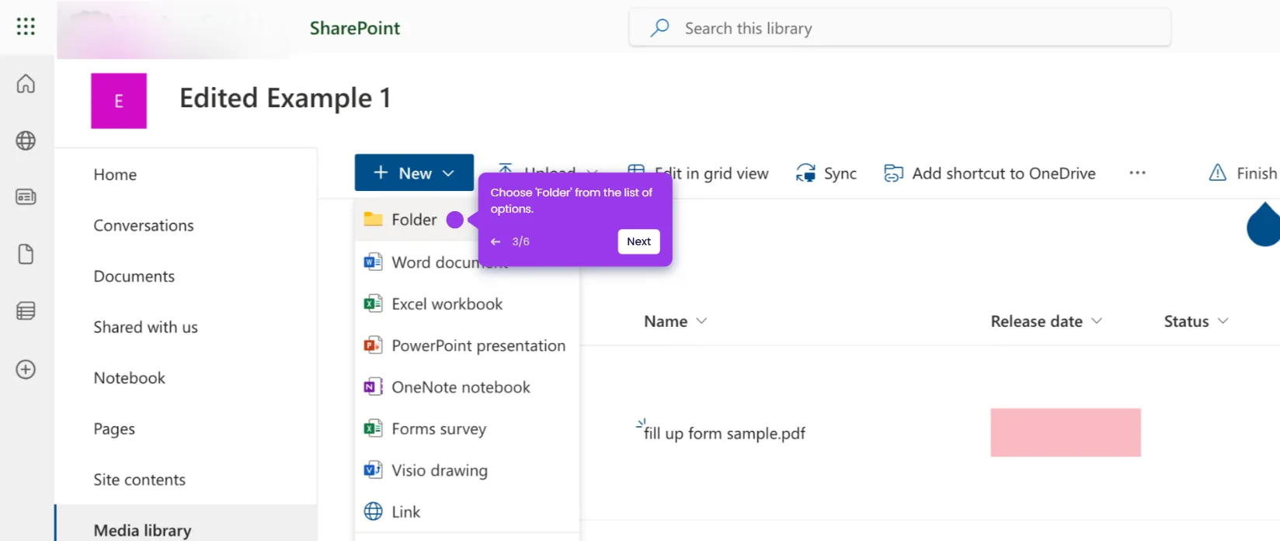Open the Status column dropdown

pyautogui.click(x=1223, y=321)
